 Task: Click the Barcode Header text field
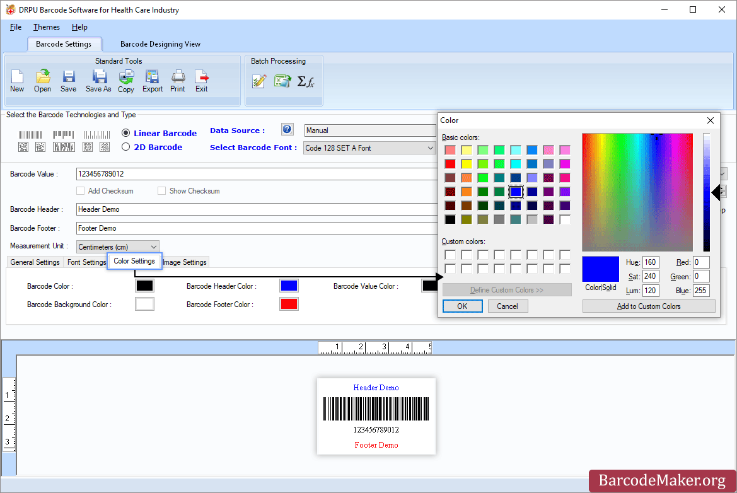pyautogui.click(x=257, y=209)
